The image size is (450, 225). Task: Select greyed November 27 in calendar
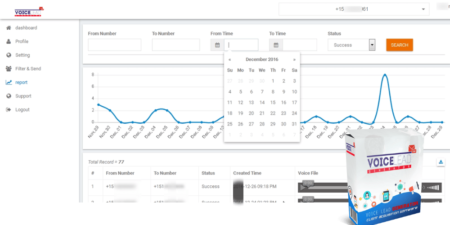[229, 81]
